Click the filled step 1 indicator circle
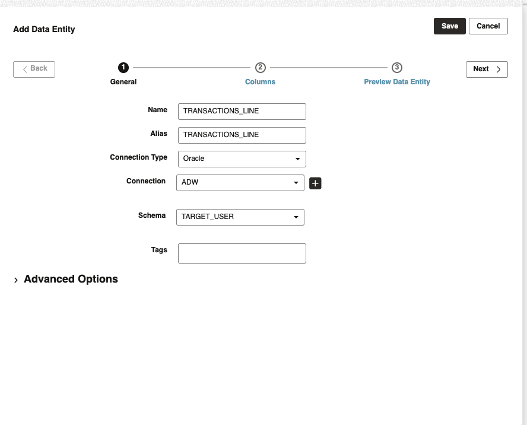Viewport: 527px width, 425px height. click(123, 68)
